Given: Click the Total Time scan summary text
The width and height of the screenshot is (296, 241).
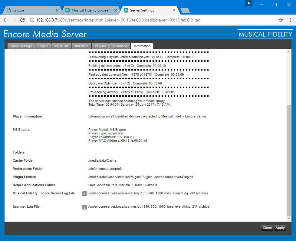Looking at the screenshot, I should coord(130,104).
